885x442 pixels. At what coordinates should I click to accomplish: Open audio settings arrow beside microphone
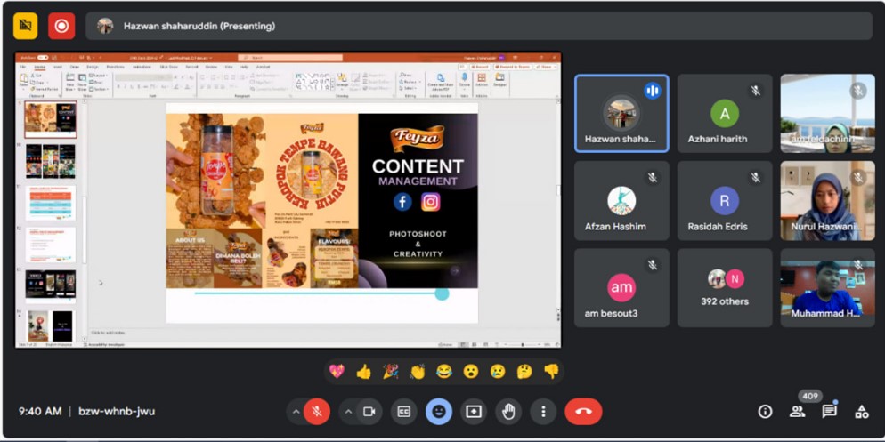(x=296, y=412)
